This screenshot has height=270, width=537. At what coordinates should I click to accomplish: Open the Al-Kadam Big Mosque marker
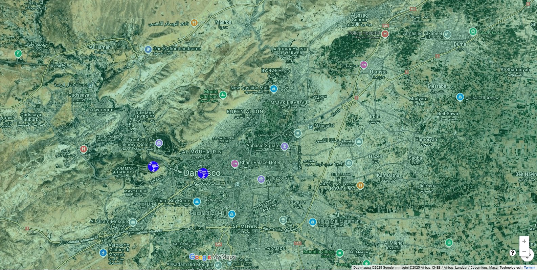(218, 265)
